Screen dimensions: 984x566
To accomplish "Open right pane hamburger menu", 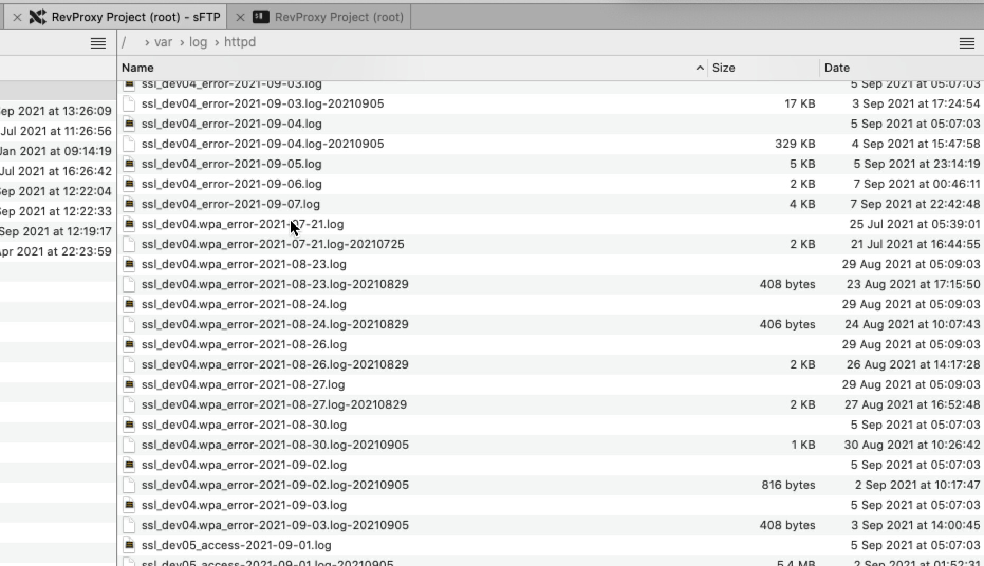I will tap(967, 43).
